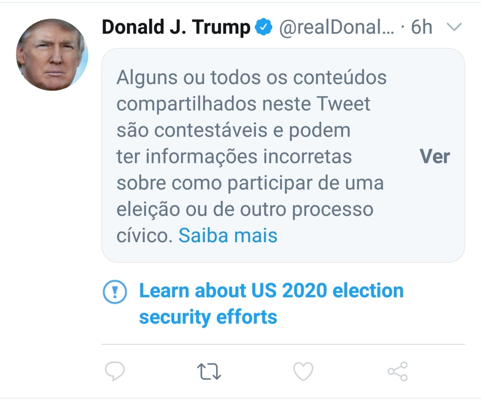This screenshot has height=407, width=481.
Task: Like the tweet with the heart icon
Action: pyautogui.click(x=303, y=371)
